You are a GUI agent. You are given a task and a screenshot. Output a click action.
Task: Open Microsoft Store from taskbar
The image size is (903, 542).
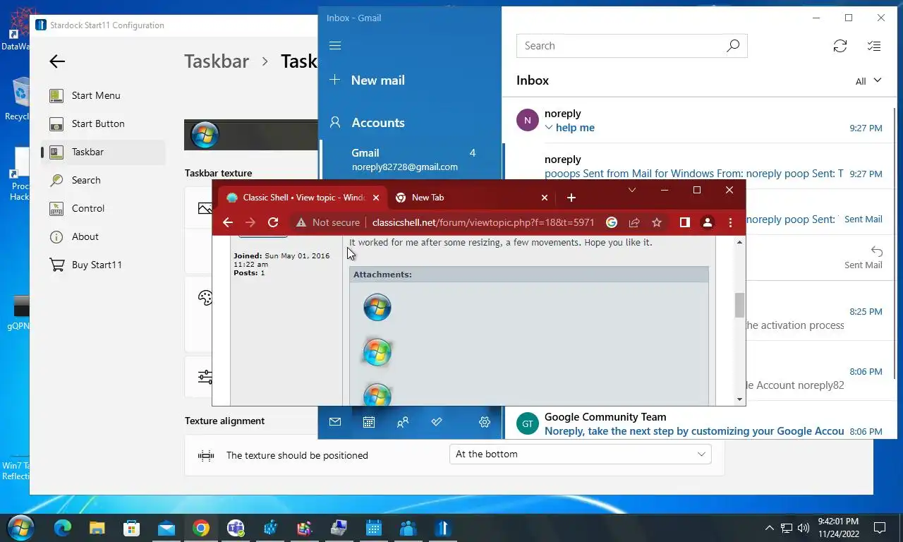131,528
